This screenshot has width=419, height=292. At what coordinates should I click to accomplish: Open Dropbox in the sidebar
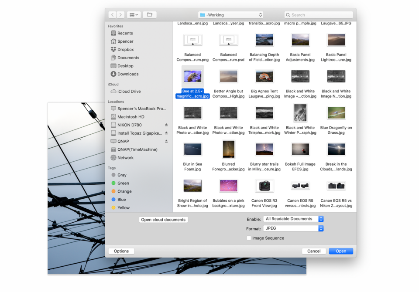125,50
